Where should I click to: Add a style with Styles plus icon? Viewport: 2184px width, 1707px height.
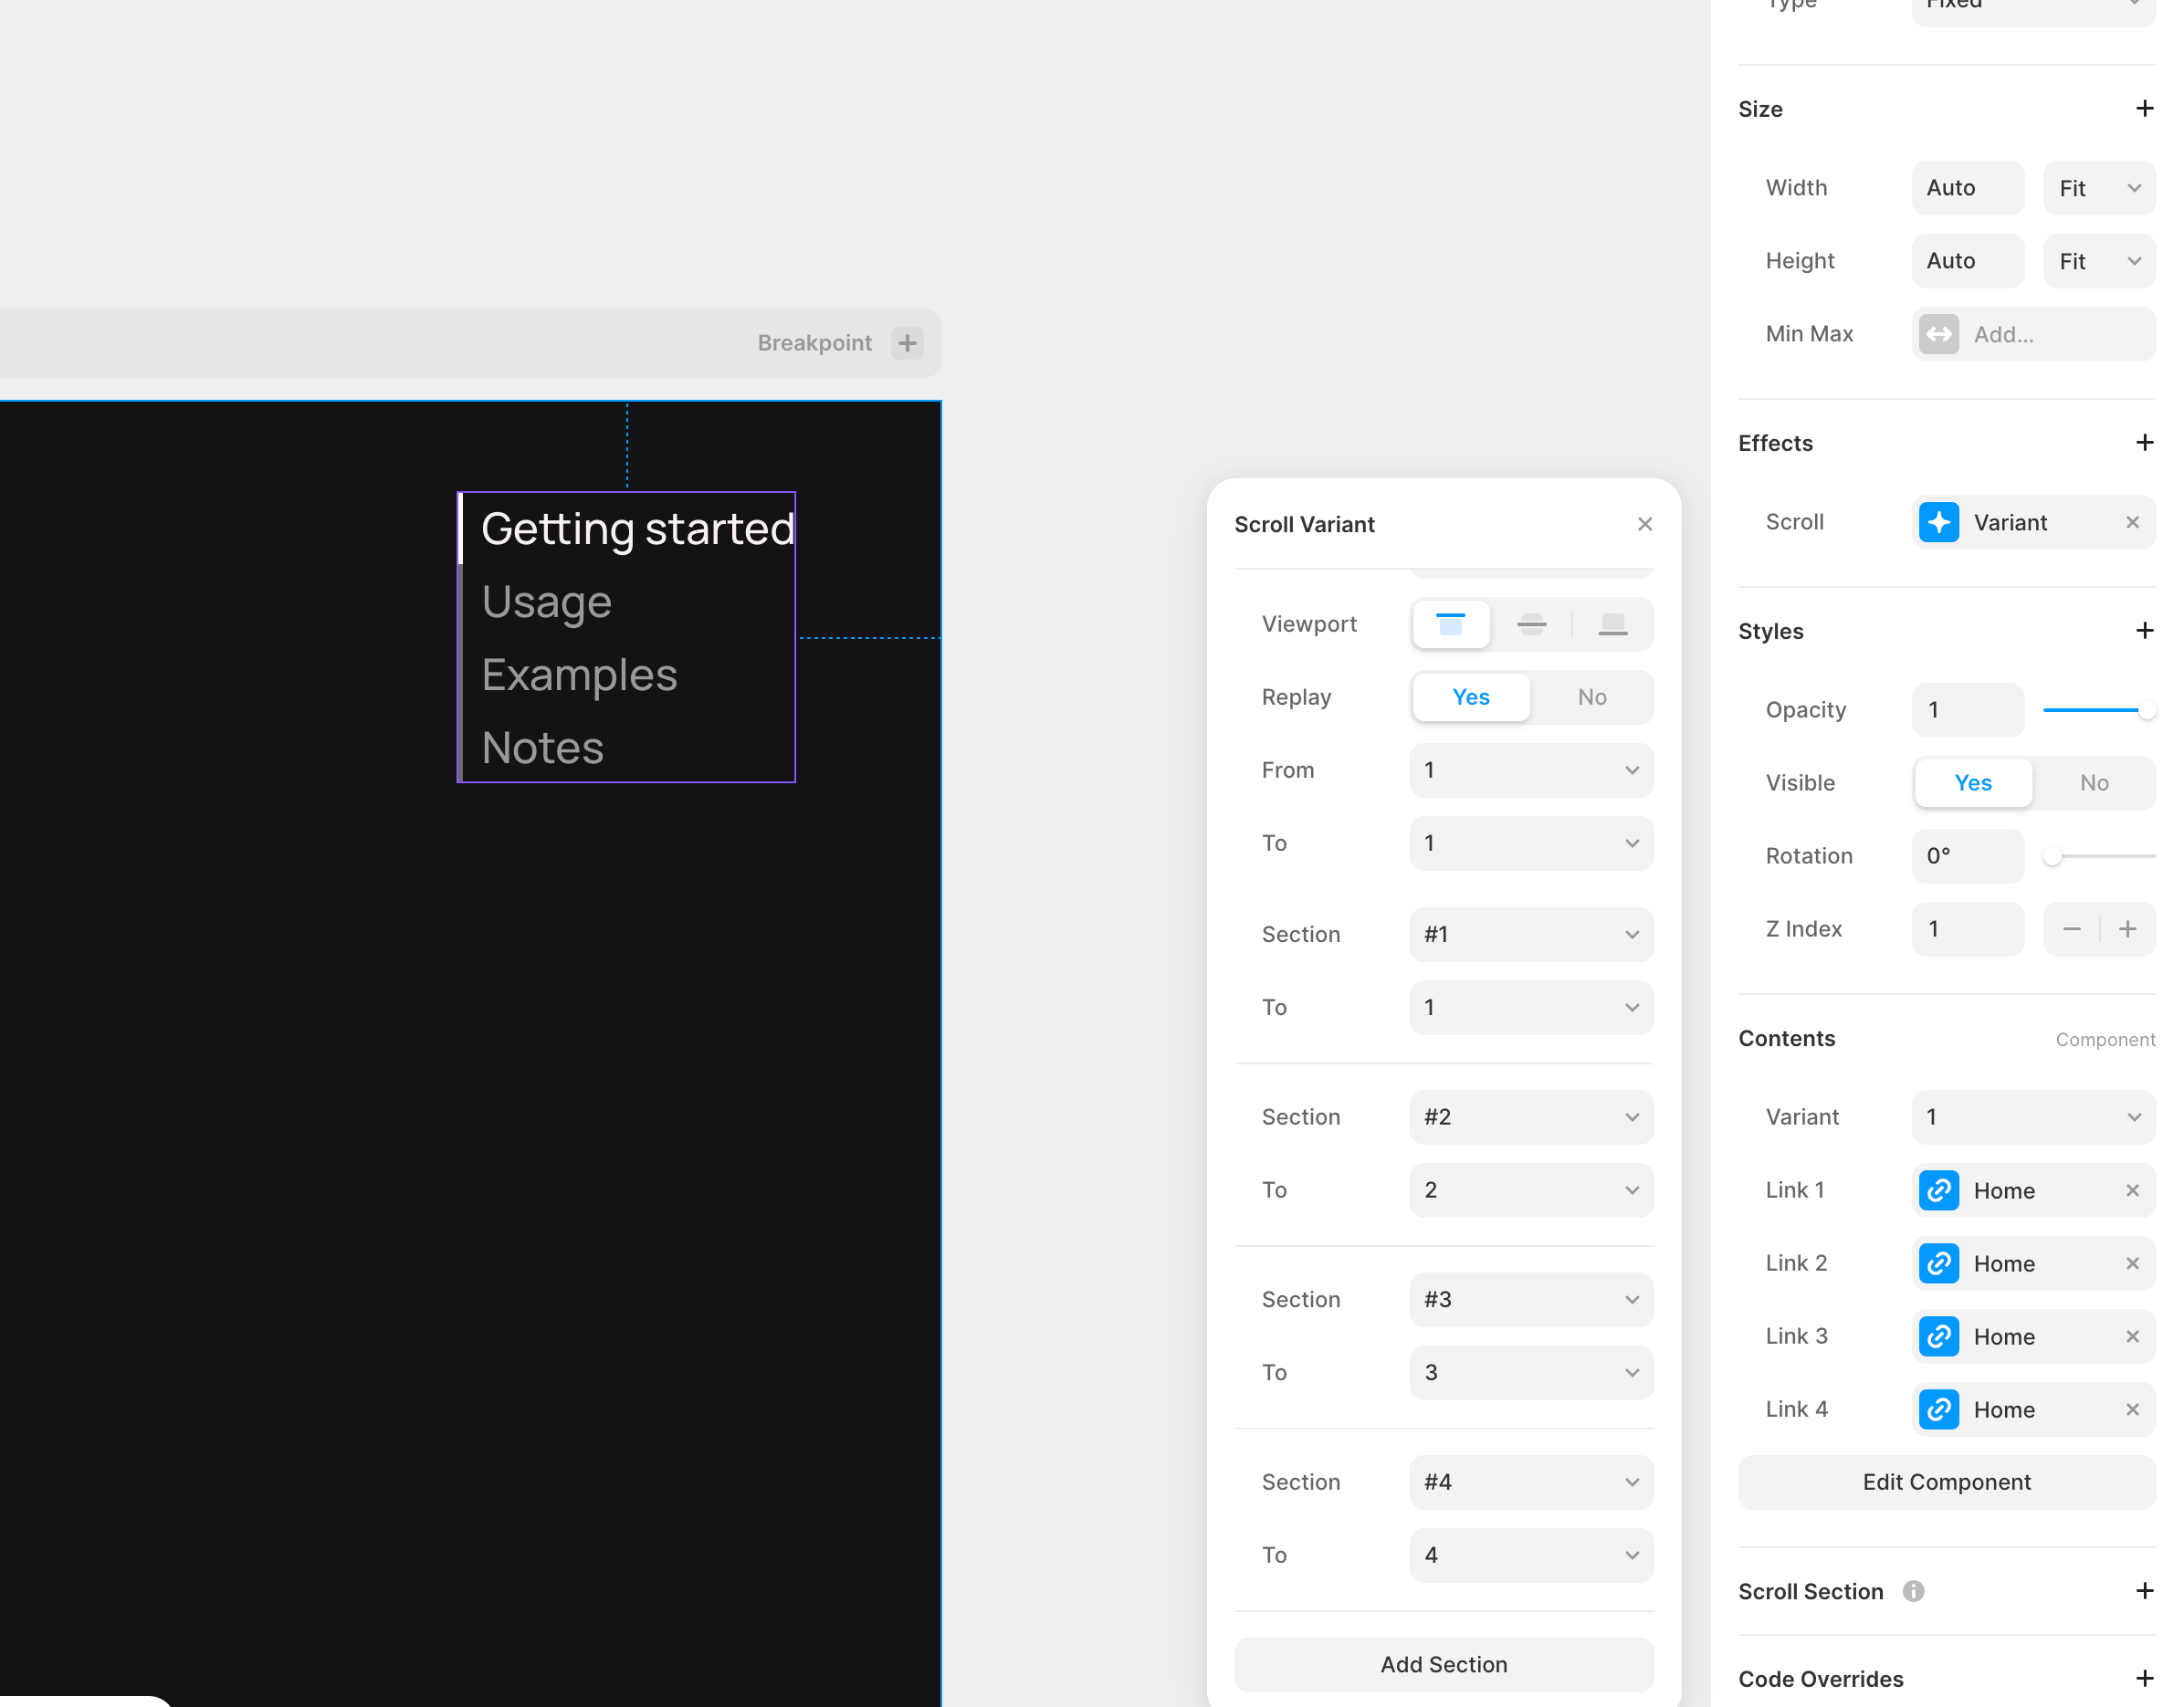pos(2144,630)
